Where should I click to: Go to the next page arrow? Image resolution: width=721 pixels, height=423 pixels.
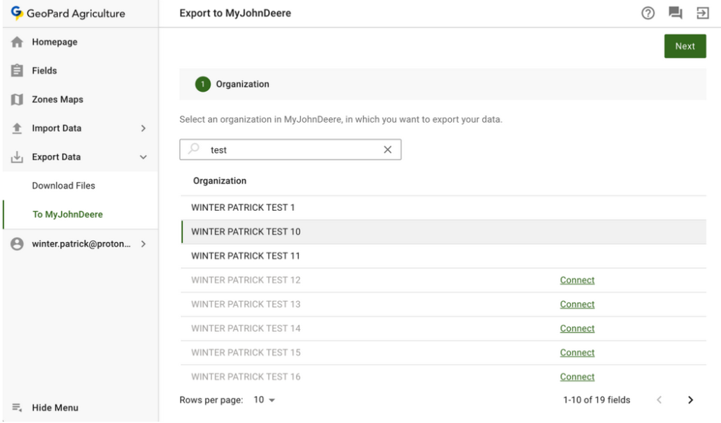[690, 400]
